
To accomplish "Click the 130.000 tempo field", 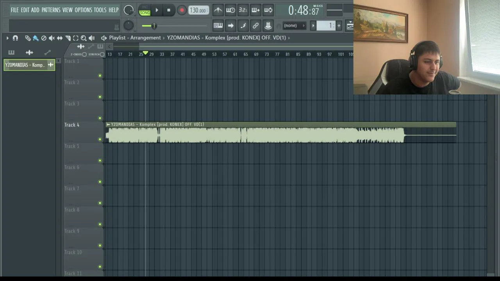I will click(x=199, y=11).
